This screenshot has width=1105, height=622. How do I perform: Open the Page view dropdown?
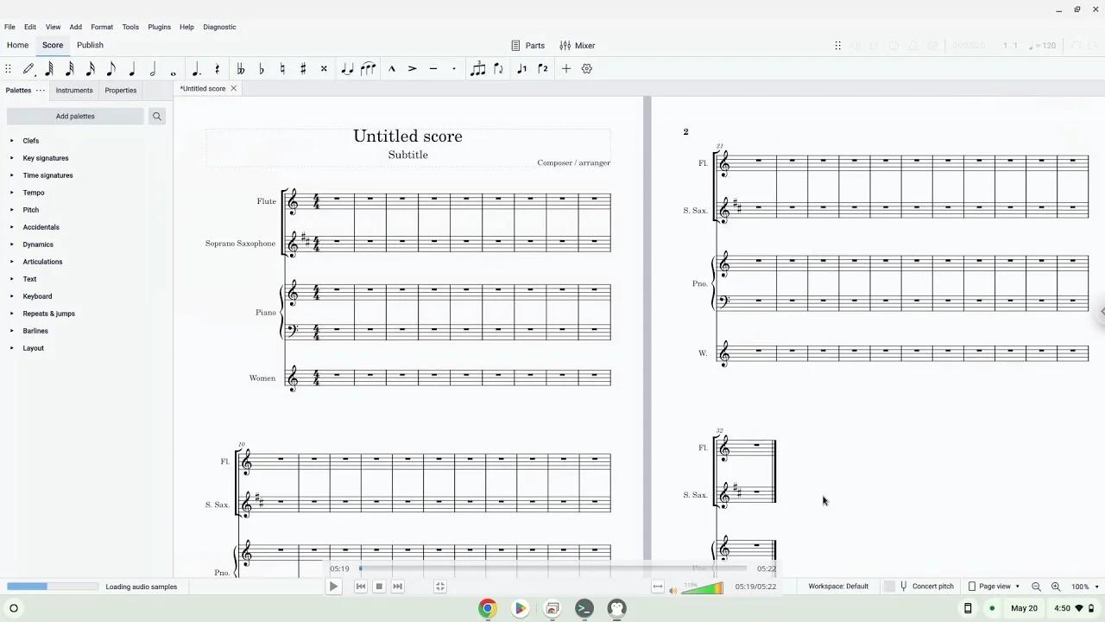click(994, 587)
